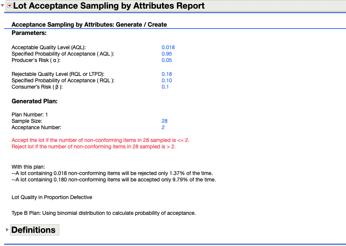Click the 'Rejectable Quality Level (RQL or LTPD):' label
Image resolution: width=346 pixels, height=246 pixels.
(x=58, y=74)
